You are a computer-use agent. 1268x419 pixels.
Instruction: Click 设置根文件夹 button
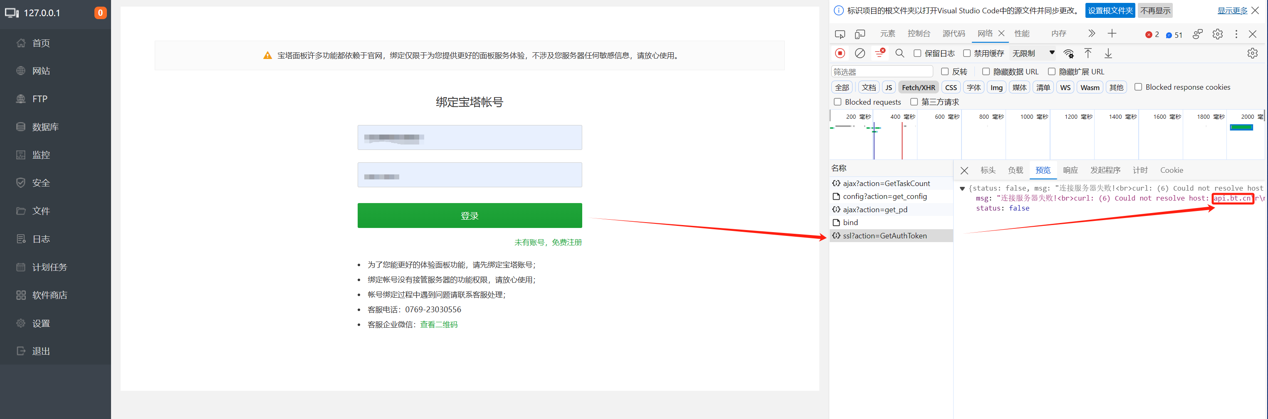(x=1110, y=10)
